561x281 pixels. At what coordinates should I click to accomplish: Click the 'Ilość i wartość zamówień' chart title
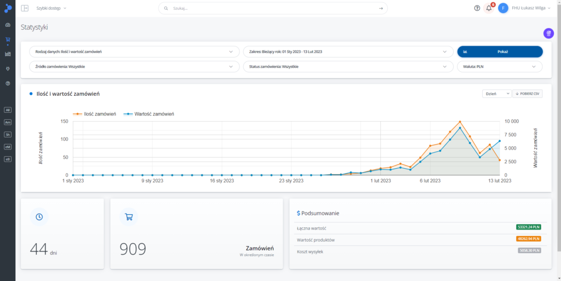[x=68, y=94]
